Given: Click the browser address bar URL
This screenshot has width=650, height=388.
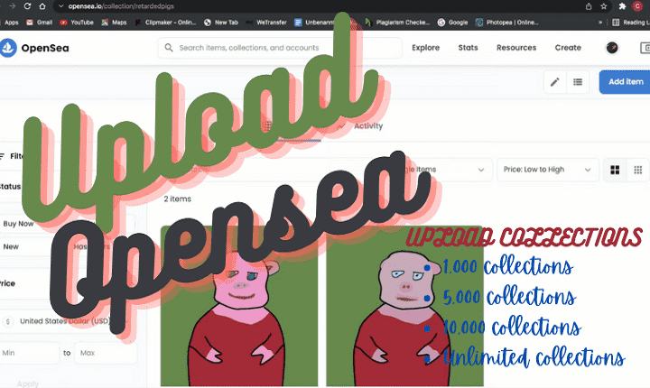Looking at the screenshot, I should (x=121, y=6).
